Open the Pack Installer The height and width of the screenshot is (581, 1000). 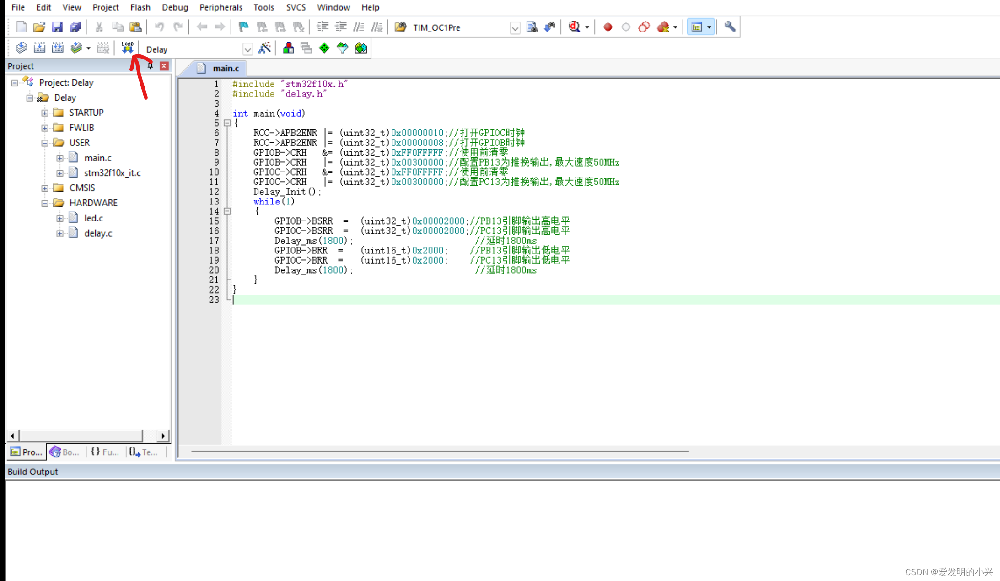click(x=360, y=48)
